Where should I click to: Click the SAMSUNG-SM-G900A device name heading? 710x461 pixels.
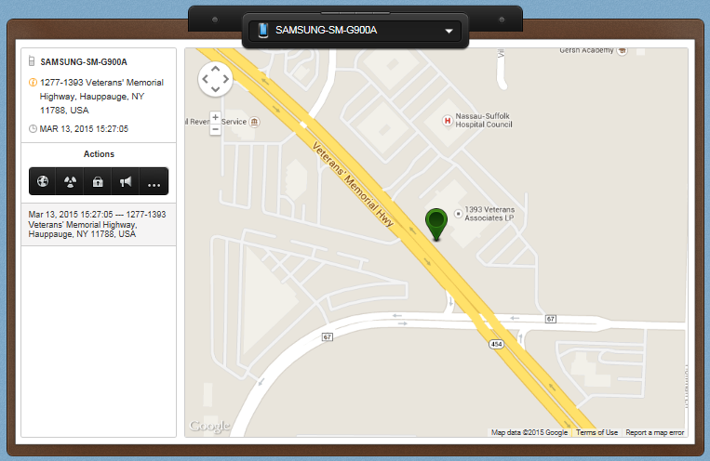click(x=84, y=62)
